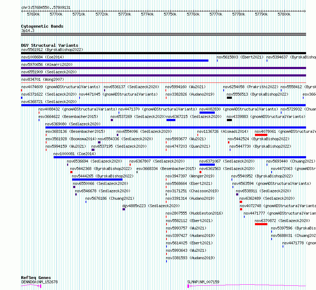Viewport: 316px width, 290px height.
Task: Select nsv4563594 (gnomADStructuralVariants) label
Action: (272, 183)
